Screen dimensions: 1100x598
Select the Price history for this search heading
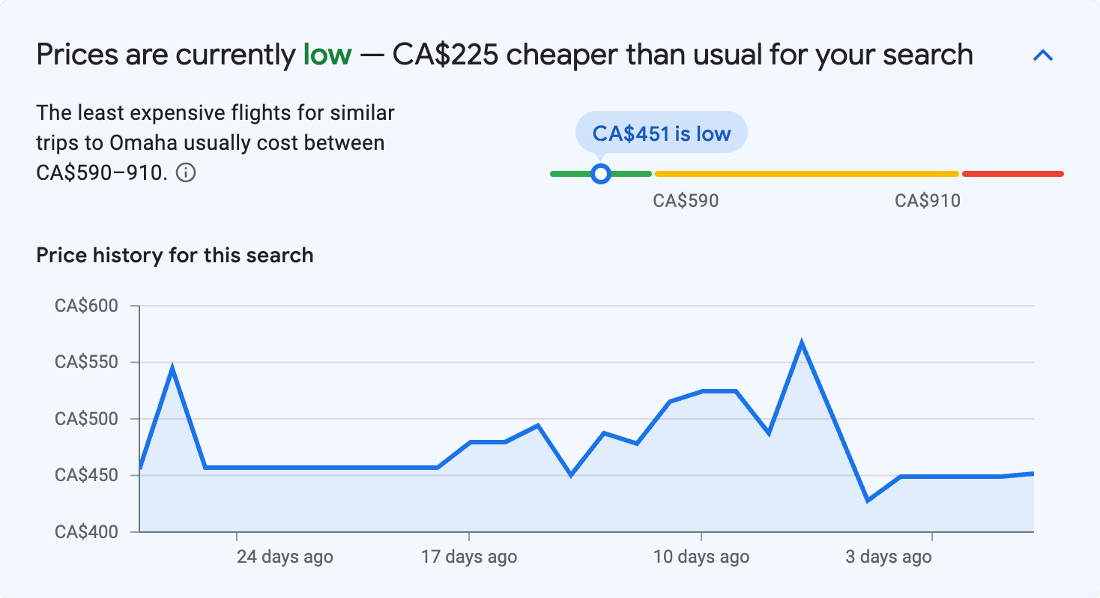click(174, 256)
